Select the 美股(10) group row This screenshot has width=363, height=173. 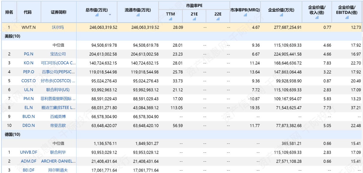point(181,36)
